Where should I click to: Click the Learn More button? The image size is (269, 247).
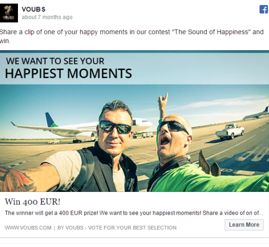click(244, 225)
